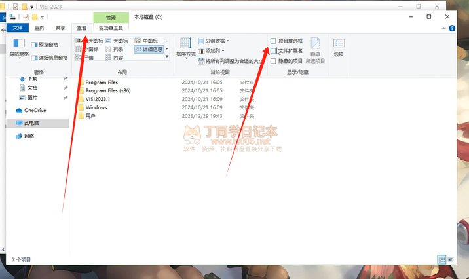Click the Windows folder's yellow folder icon
This screenshot has width=469, height=279.
(x=81, y=107)
